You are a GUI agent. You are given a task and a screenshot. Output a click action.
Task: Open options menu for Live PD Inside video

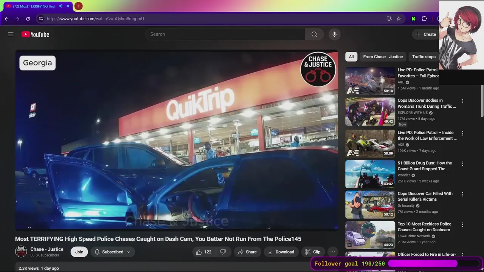(x=462, y=133)
